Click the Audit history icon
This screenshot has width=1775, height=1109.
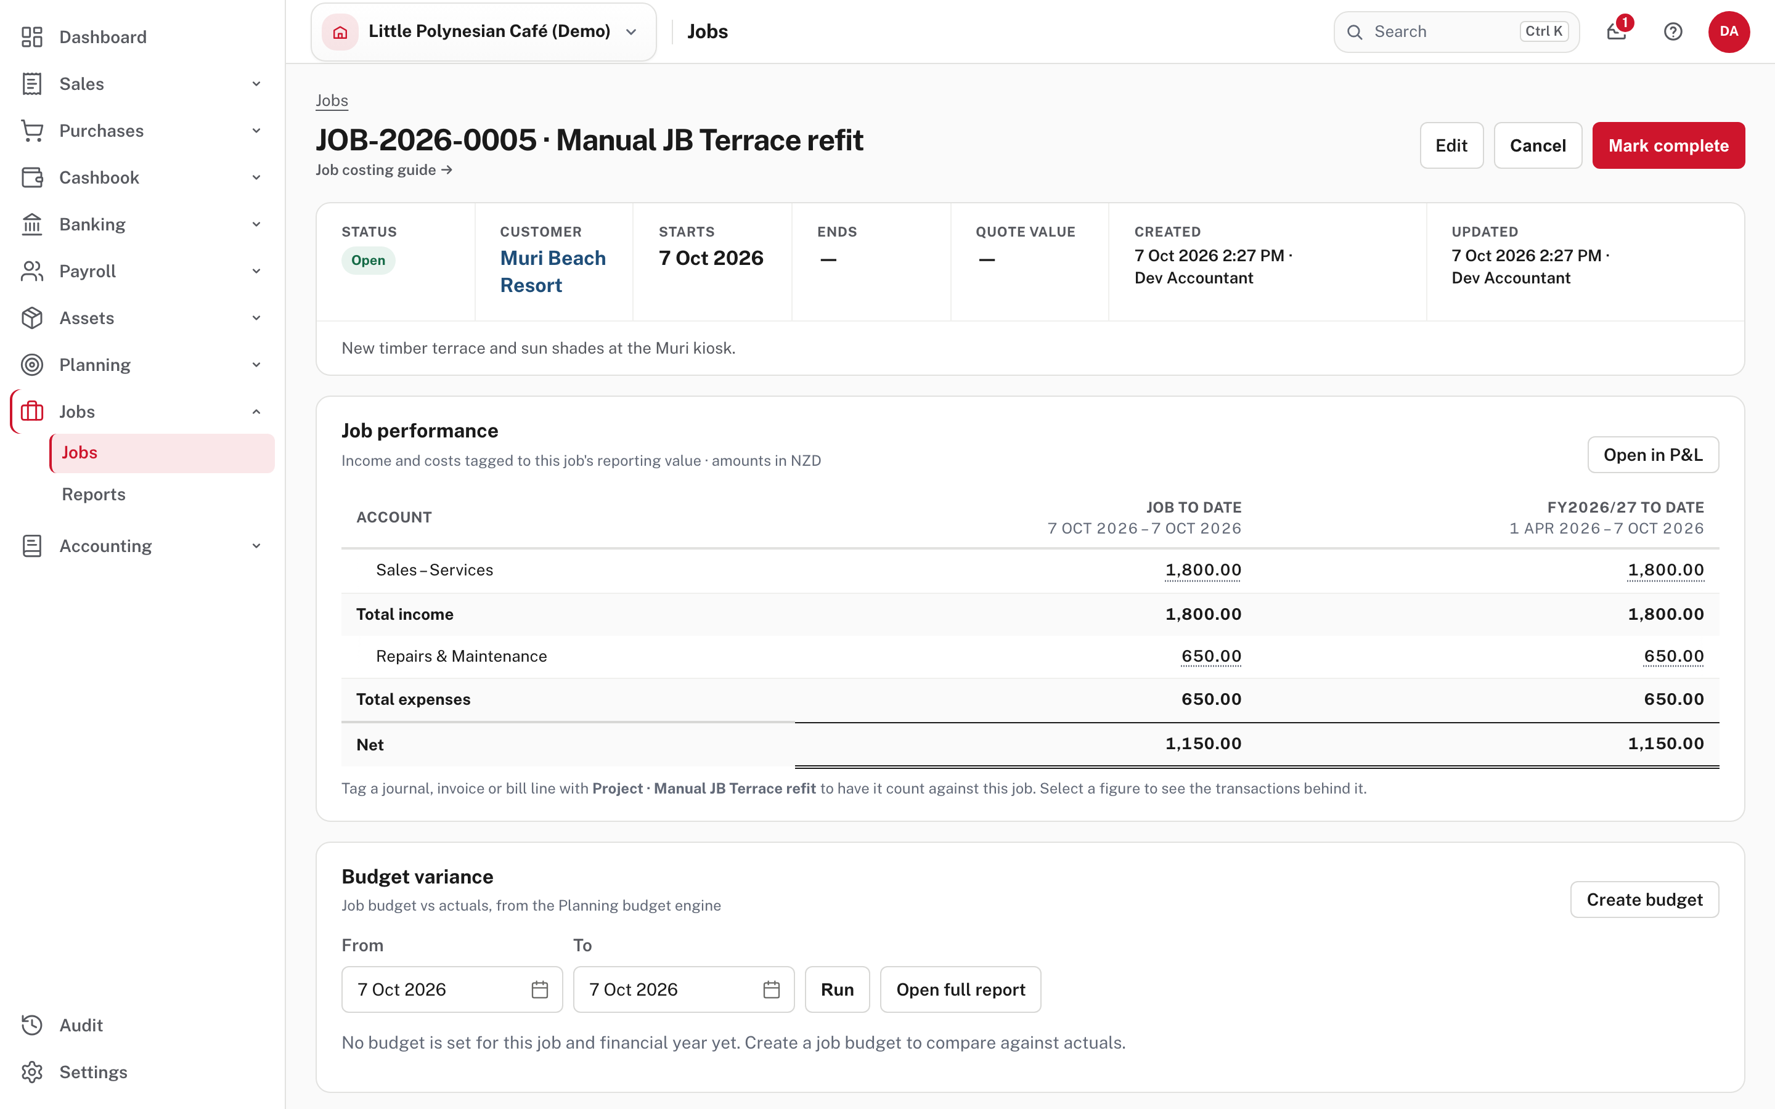point(31,1025)
